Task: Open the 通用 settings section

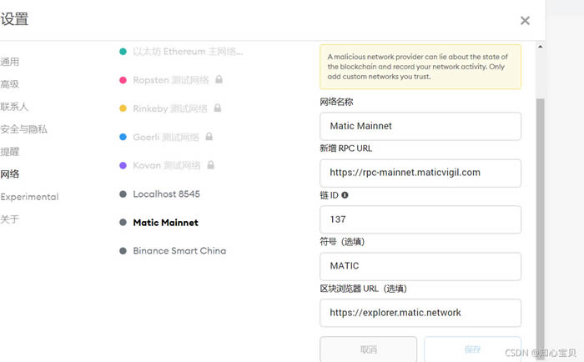Action: 10,62
